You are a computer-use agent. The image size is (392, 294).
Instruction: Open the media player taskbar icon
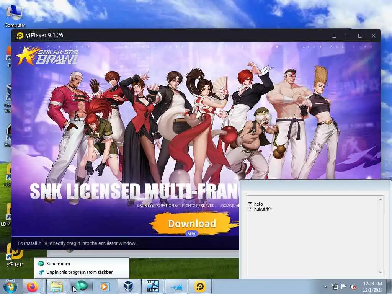[104, 286]
